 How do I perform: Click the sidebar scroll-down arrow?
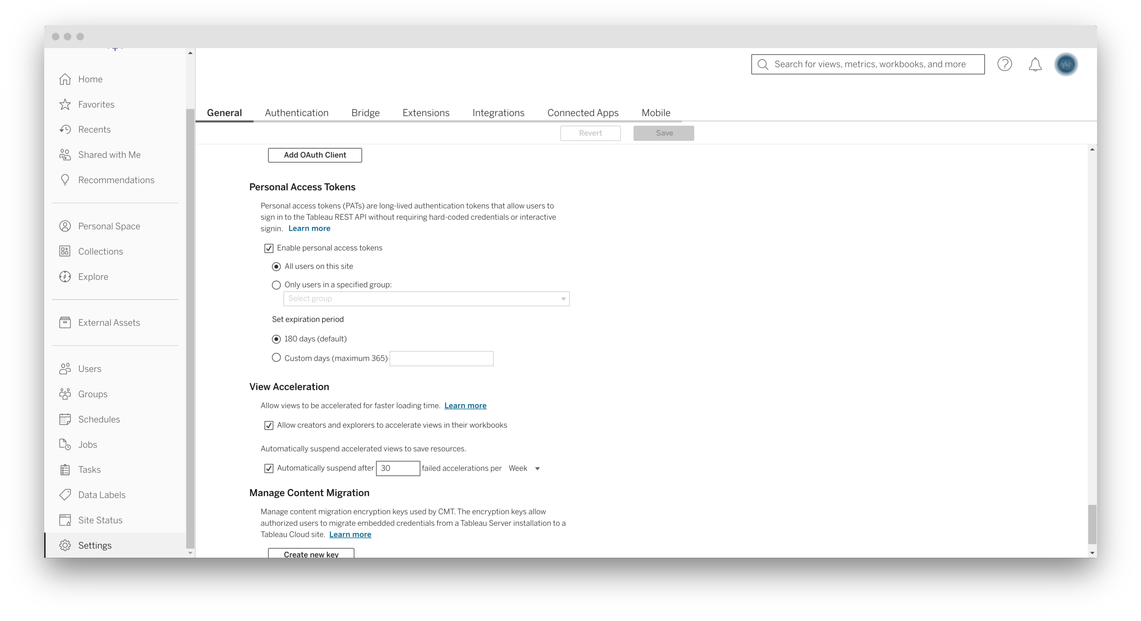point(190,553)
